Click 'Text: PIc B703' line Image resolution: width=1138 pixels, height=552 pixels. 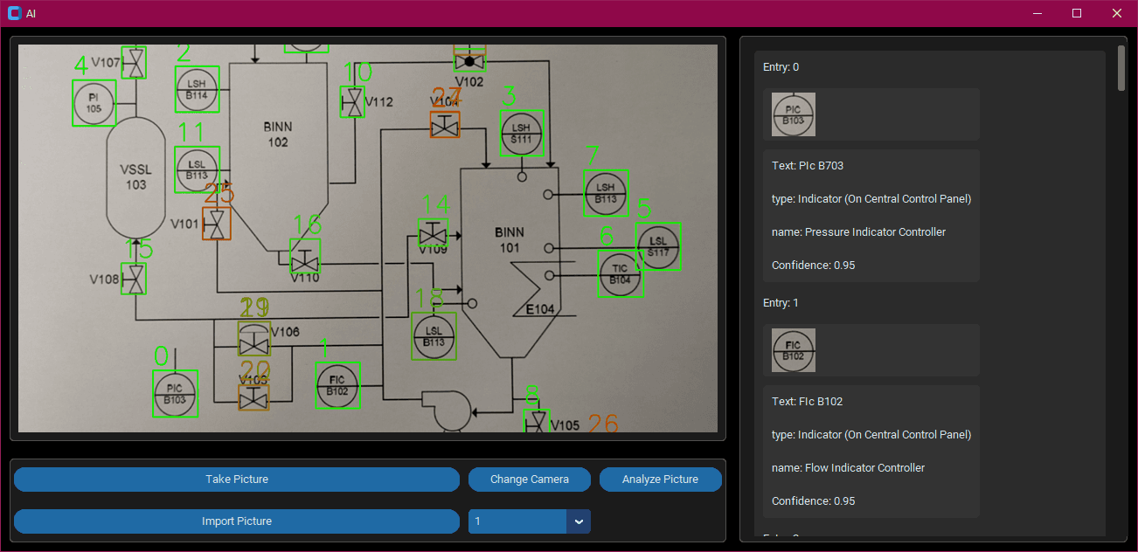[x=808, y=166]
